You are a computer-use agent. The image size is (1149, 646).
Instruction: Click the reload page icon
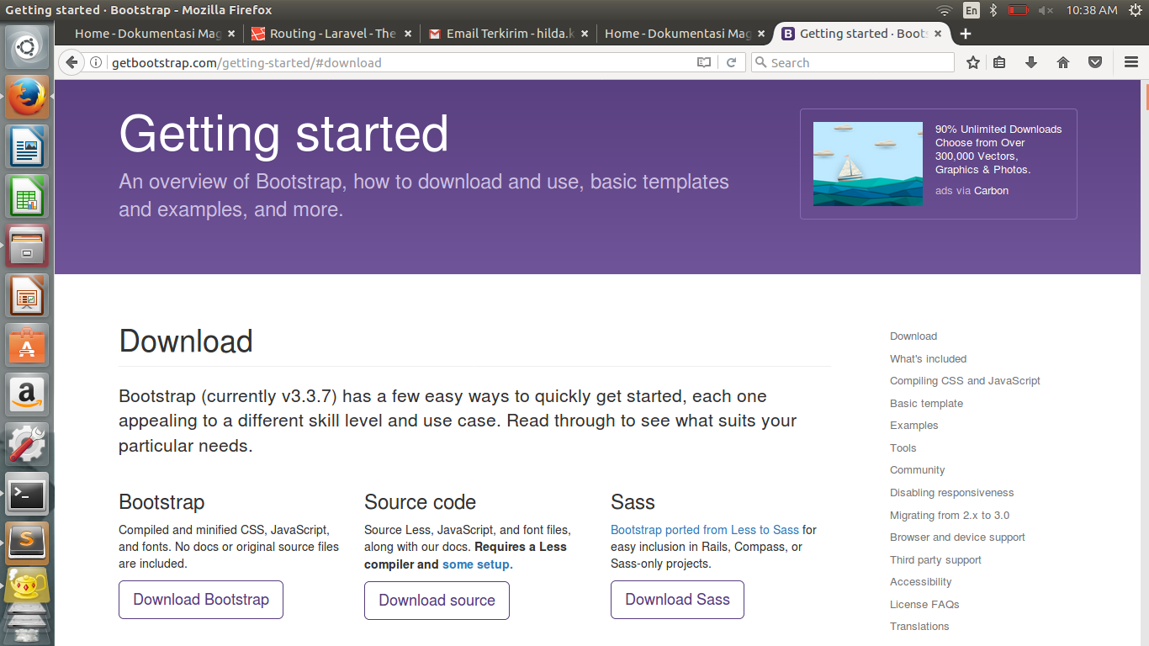(x=732, y=62)
